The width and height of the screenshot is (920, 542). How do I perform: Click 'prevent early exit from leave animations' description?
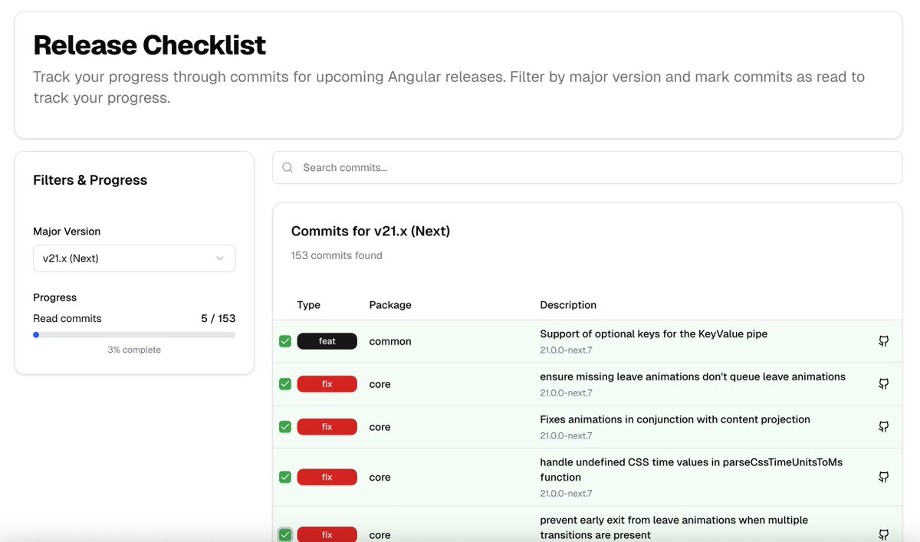(x=674, y=527)
